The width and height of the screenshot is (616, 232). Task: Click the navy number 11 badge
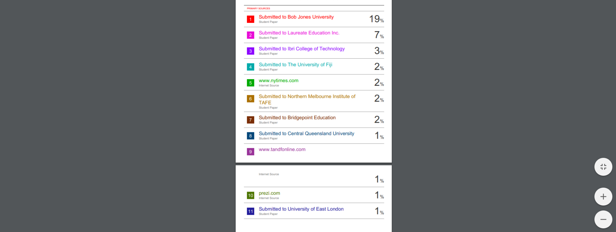pyautogui.click(x=251, y=211)
